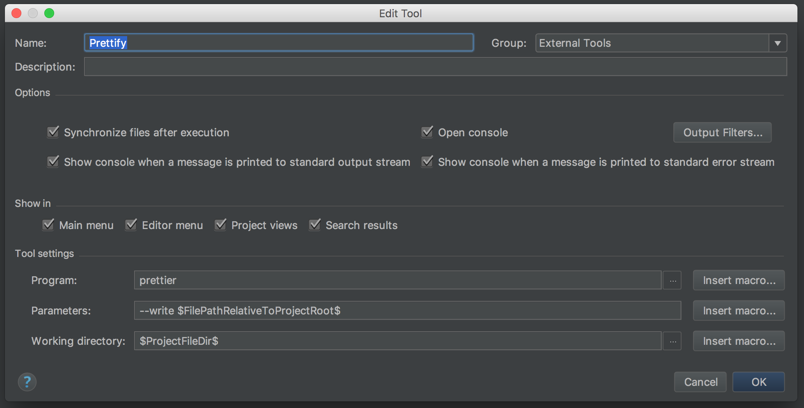The image size is (804, 408).
Task: Toggle the Open console checkbox
Action: [427, 132]
